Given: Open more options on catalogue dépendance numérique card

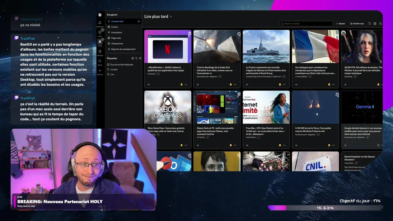Looking at the screenshot, I should 333,84.
